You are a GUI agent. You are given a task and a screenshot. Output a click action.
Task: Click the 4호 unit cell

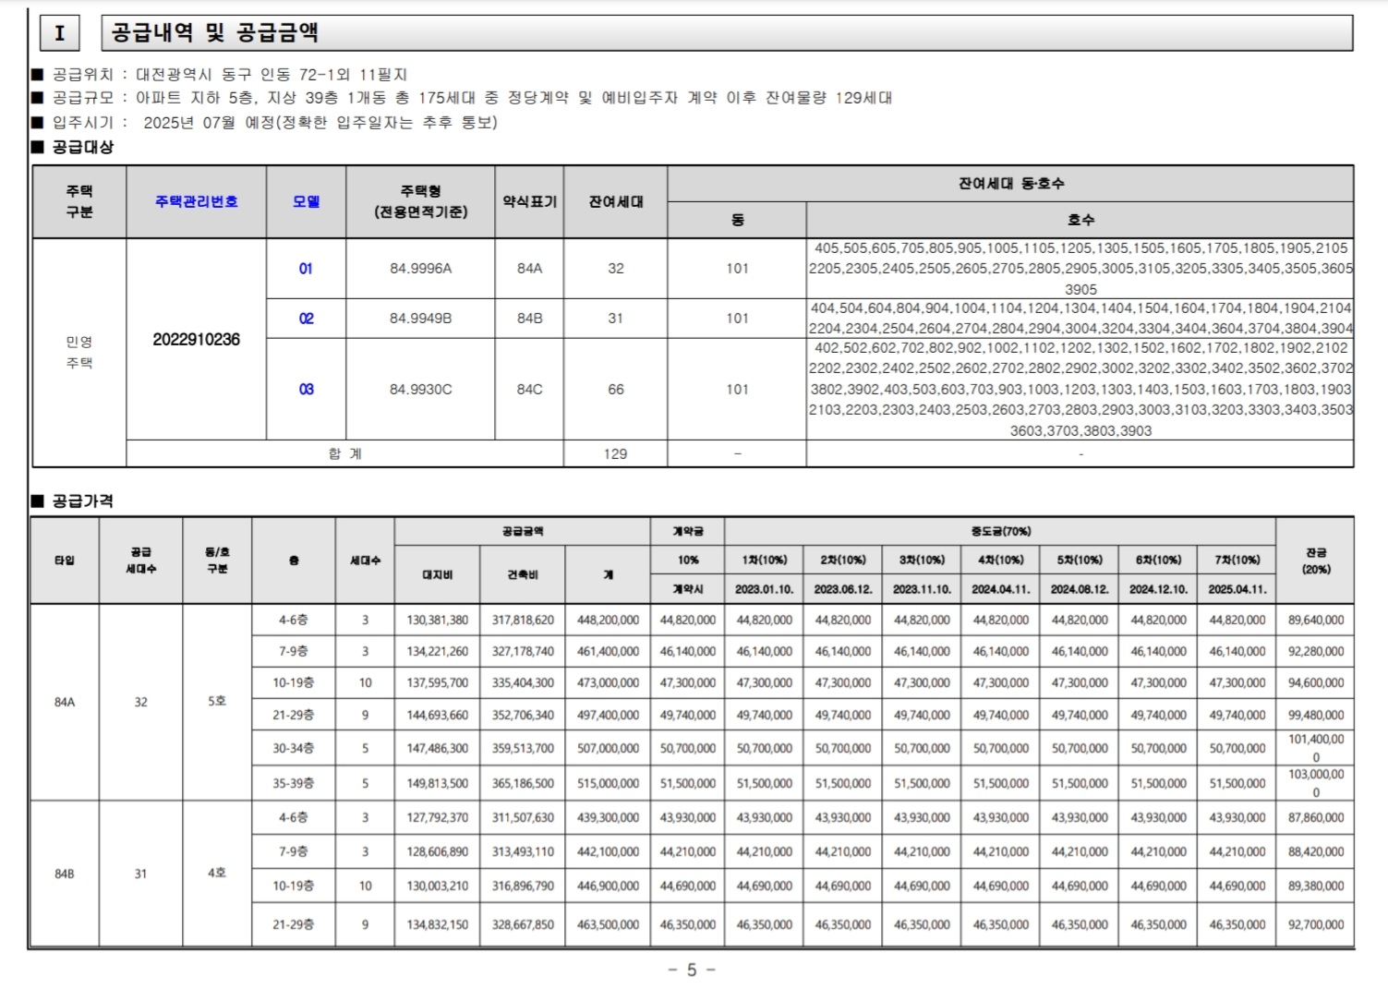pyautogui.click(x=216, y=874)
